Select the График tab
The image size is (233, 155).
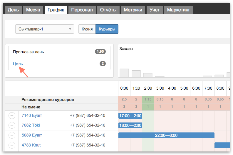click(56, 10)
